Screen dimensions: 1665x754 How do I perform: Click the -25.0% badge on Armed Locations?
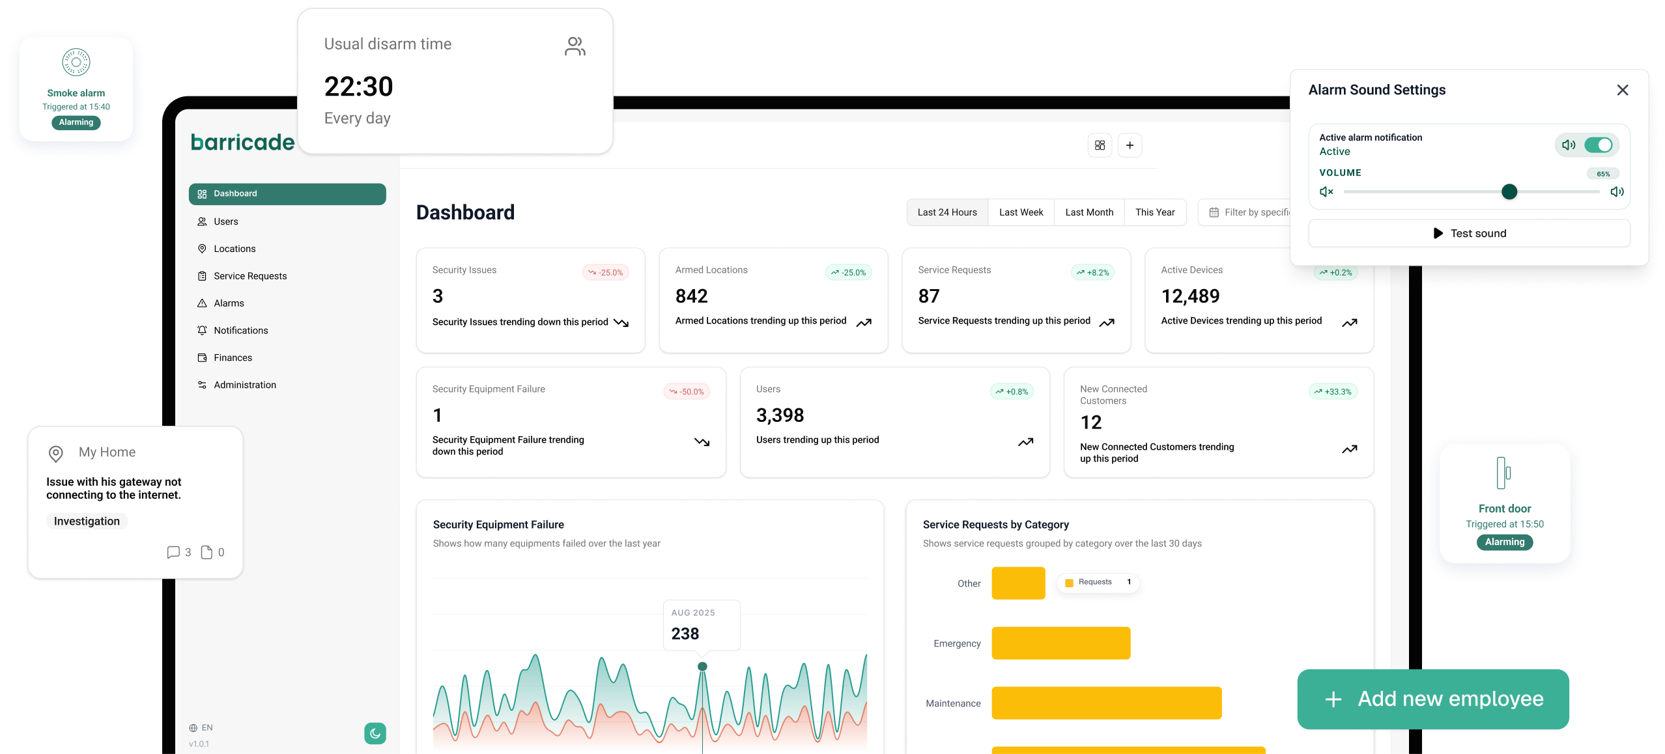tap(848, 273)
